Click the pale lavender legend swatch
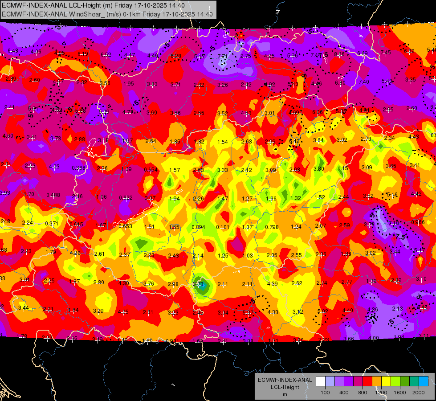436x401 pixels. coord(330,381)
